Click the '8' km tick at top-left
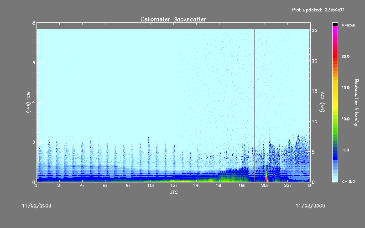Image resolution: width=365 pixels, height=228 pixels. pyautogui.click(x=34, y=23)
